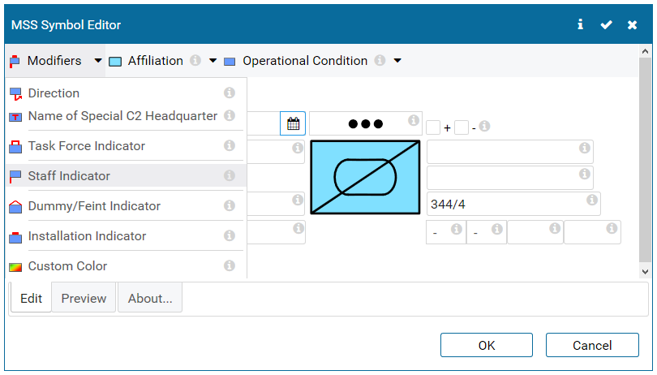The height and width of the screenshot is (375, 657).
Task: Click info icon inside 344/4 field
Action: 591,200
